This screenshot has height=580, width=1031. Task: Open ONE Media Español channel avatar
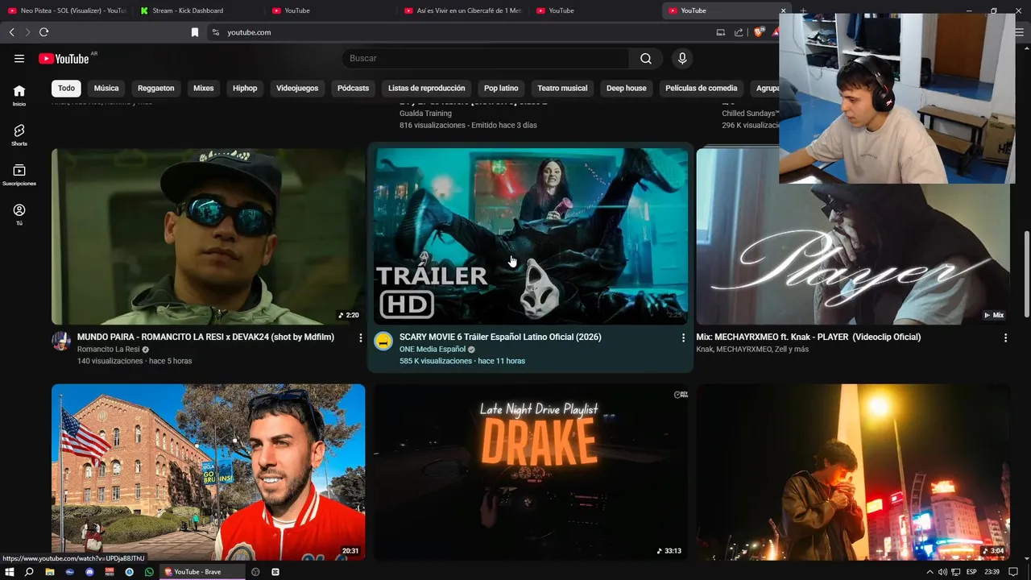(x=383, y=341)
